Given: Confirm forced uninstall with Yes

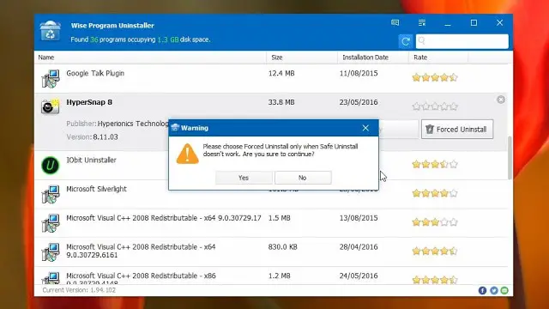Looking at the screenshot, I should (x=244, y=178).
